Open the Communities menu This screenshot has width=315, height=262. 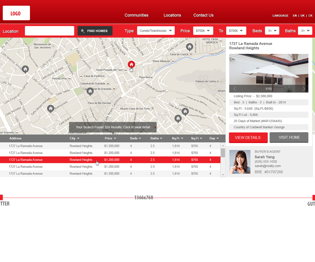click(136, 15)
